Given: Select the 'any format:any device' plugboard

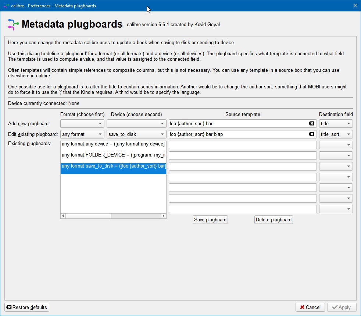Looking at the screenshot, I should 113,144.
